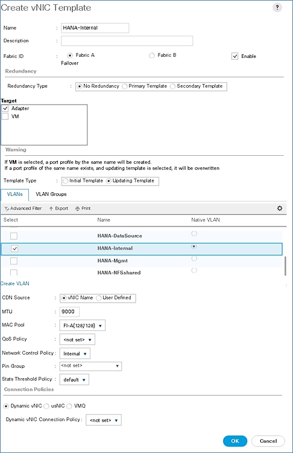Set HANA-DataSource as Native VLAN
The width and height of the screenshot is (293, 453).
click(194, 233)
